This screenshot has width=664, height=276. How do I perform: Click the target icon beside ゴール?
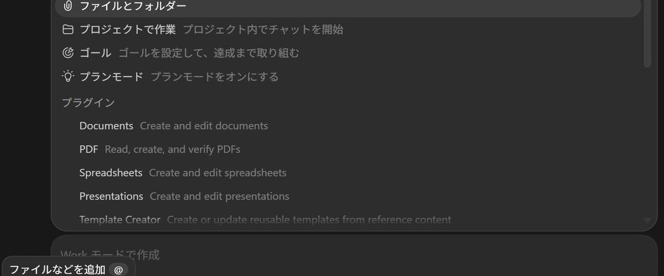click(68, 53)
